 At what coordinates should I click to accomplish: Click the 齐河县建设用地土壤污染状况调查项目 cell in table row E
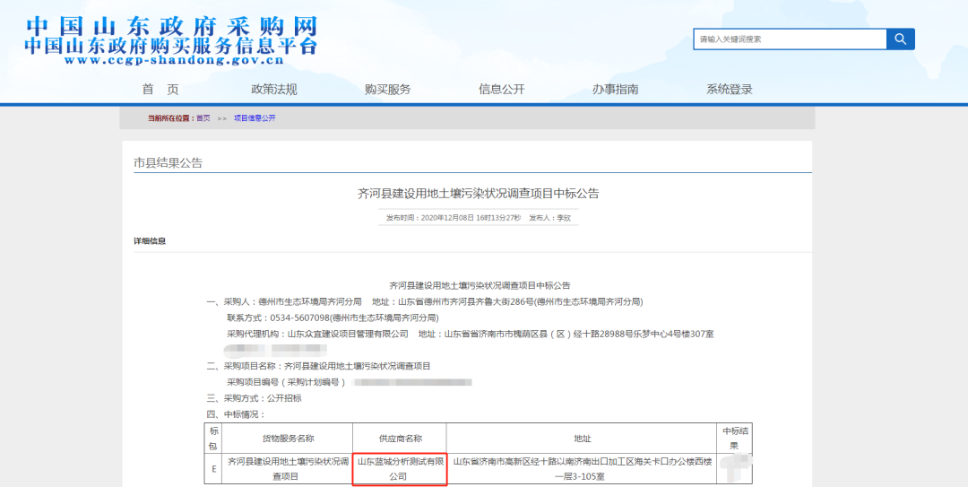(288, 469)
